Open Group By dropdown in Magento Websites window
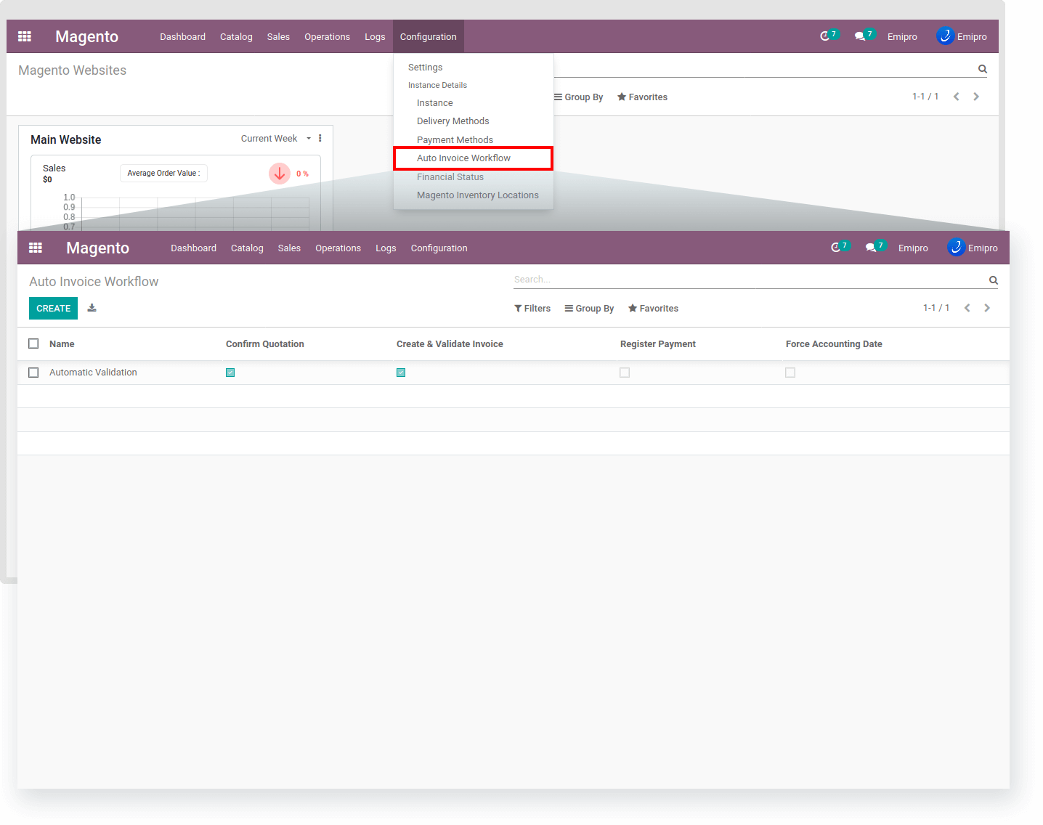The width and height of the screenshot is (1043, 825). (578, 97)
